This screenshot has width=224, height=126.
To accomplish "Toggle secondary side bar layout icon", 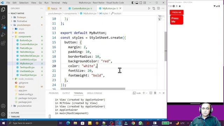I will point(141,3).
